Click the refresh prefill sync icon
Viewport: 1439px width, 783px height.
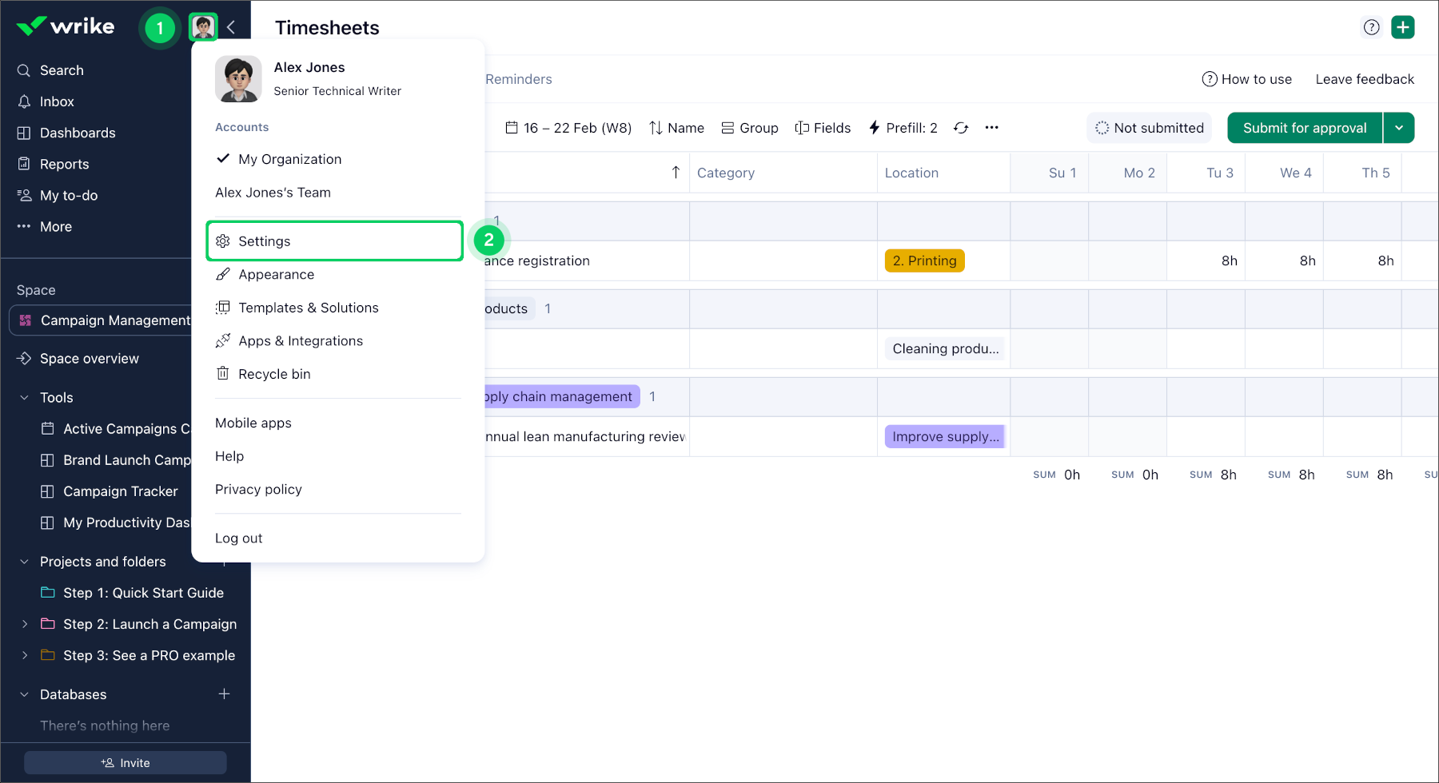[x=961, y=128]
